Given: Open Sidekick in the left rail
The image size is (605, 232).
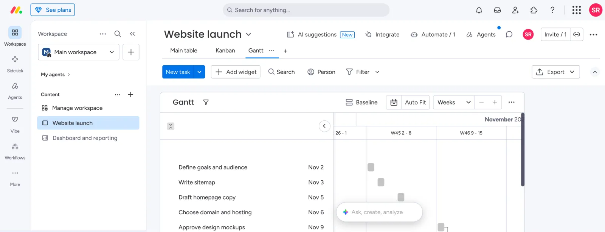Looking at the screenshot, I should click(x=15, y=64).
